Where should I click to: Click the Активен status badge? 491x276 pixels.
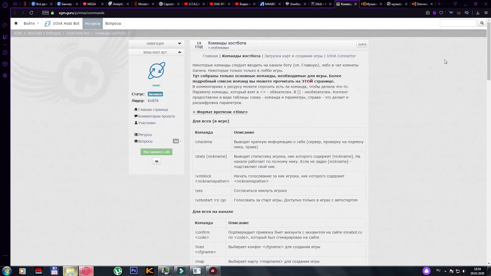coord(155,94)
